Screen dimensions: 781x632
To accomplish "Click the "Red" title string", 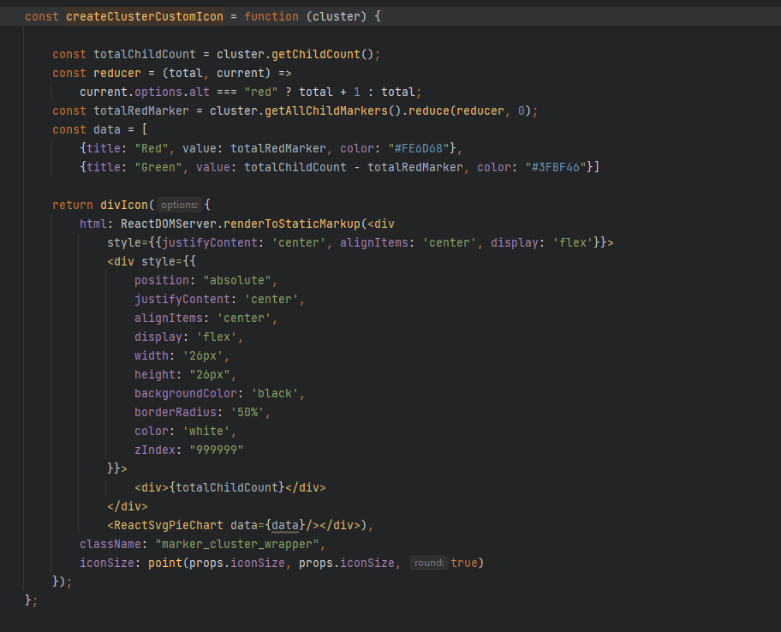I will point(152,148).
